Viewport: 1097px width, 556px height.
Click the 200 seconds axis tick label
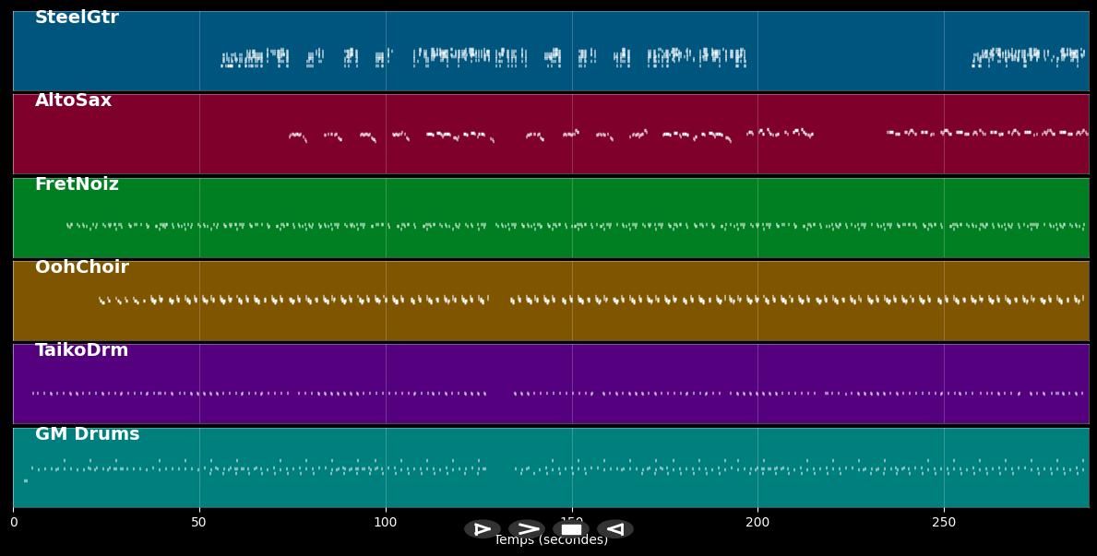click(757, 523)
